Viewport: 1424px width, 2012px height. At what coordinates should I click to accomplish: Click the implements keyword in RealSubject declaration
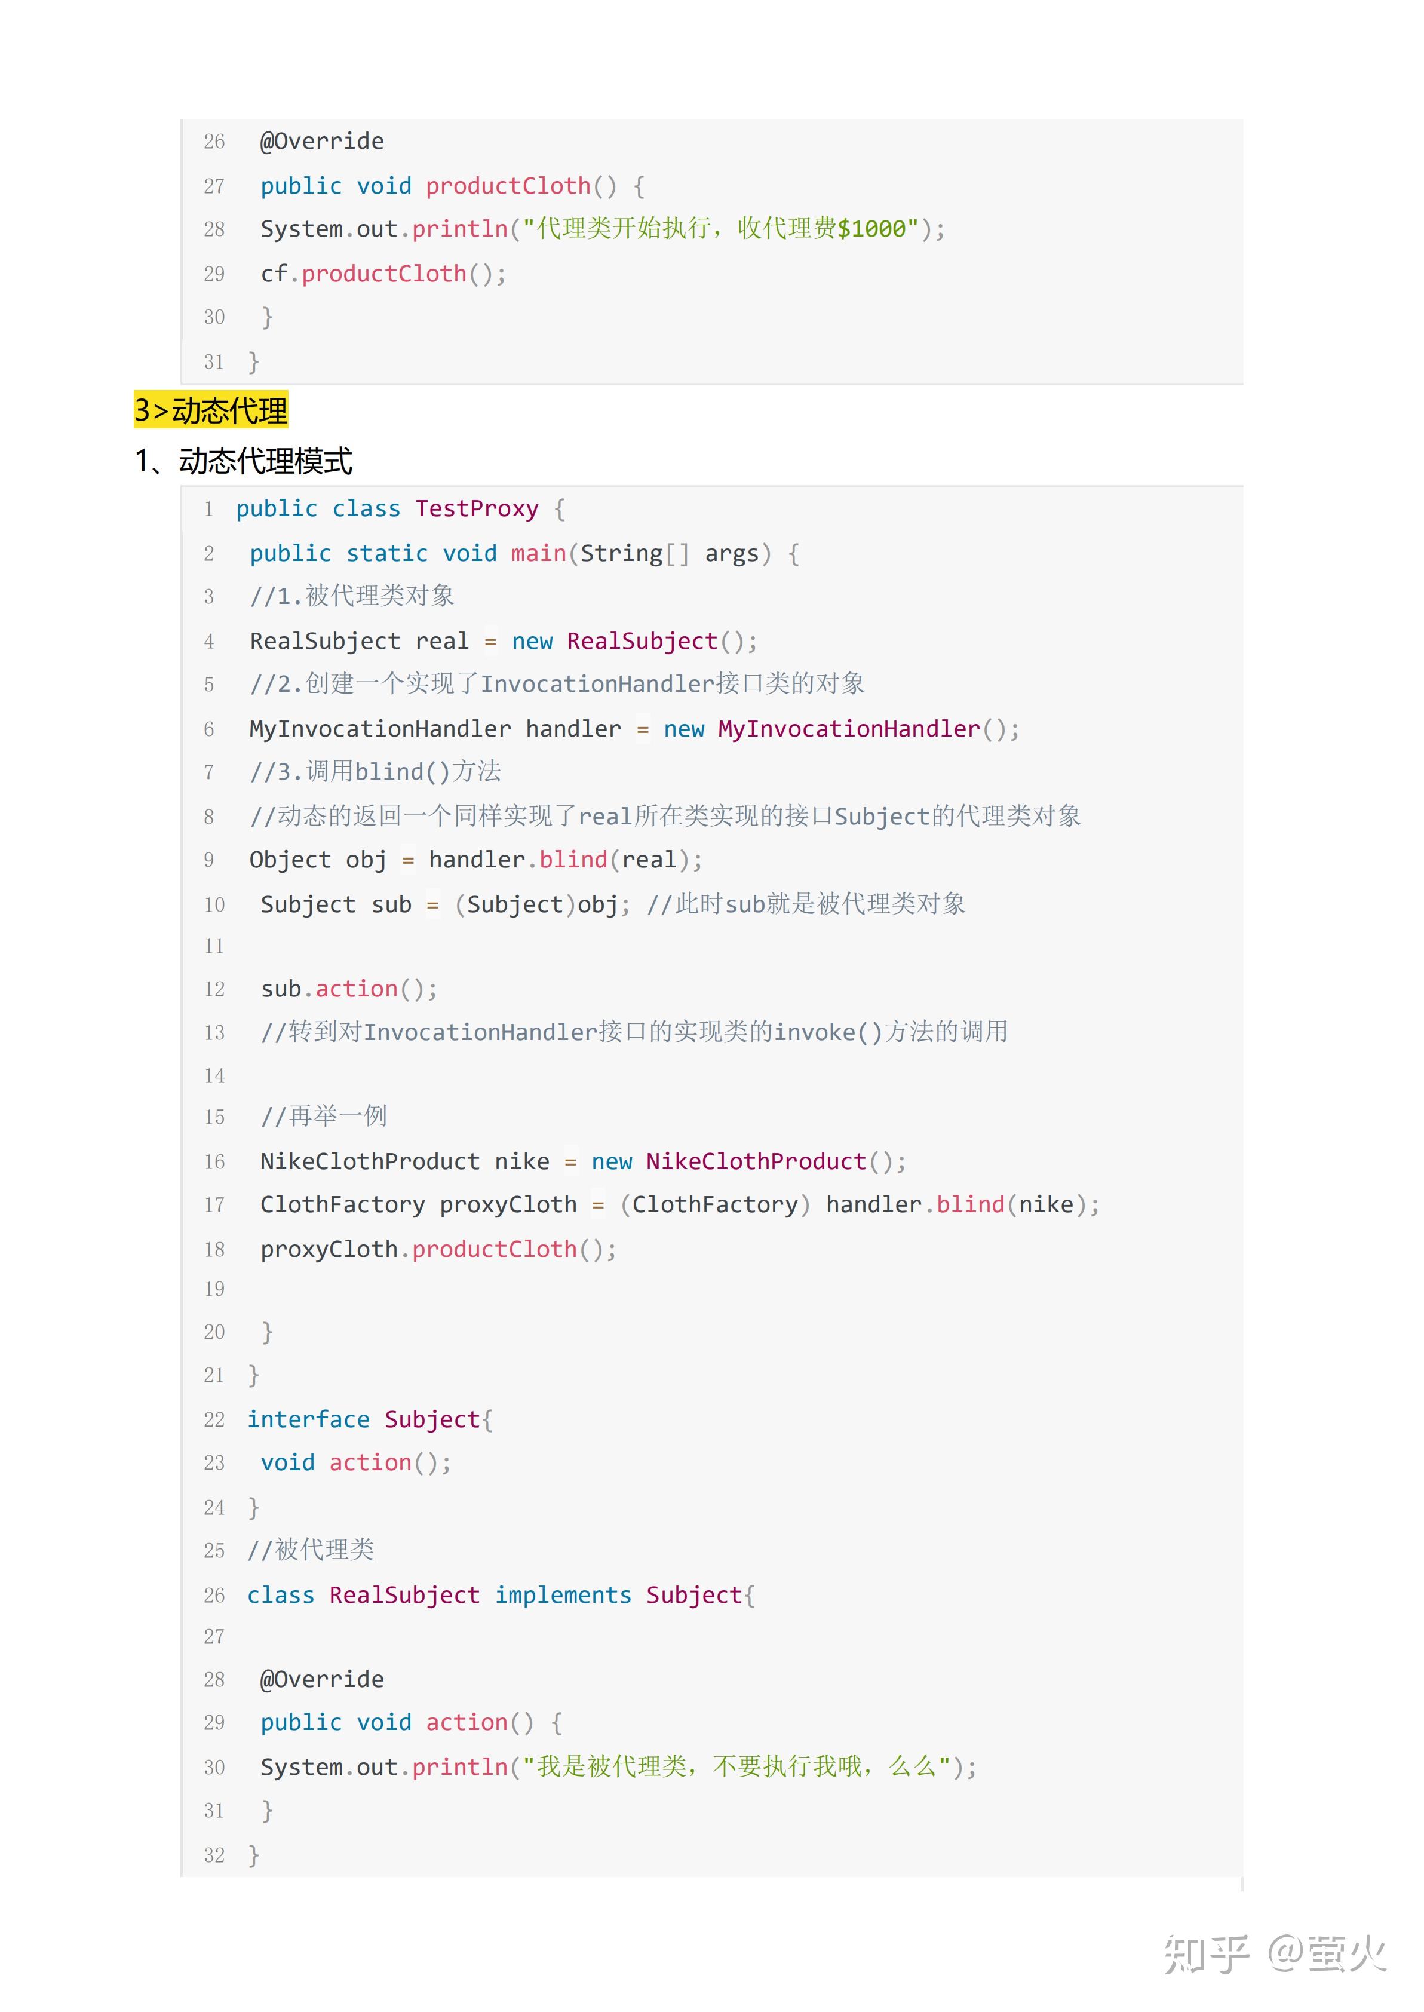point(563,1596)
